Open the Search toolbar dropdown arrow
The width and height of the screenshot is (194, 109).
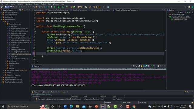pos(83,7)
